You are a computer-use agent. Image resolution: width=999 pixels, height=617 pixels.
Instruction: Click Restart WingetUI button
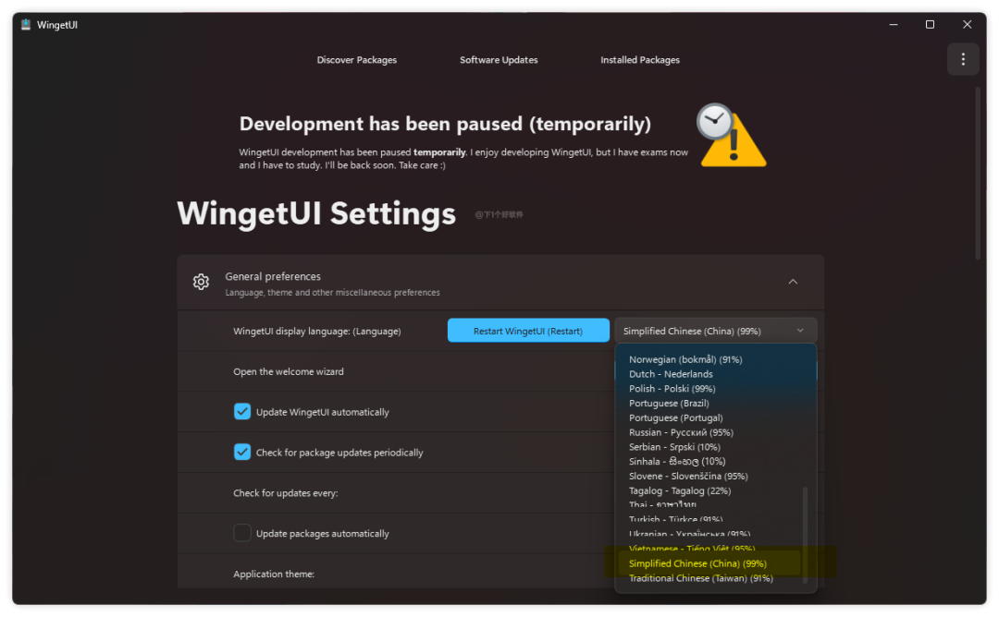pyautogui.click(x=528, y=331)
